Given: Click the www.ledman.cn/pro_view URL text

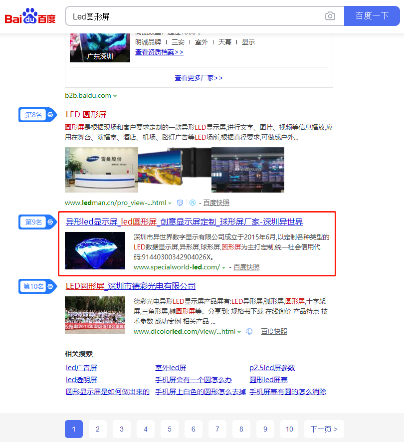Looking at the screenshot, I should coord(116,203).
